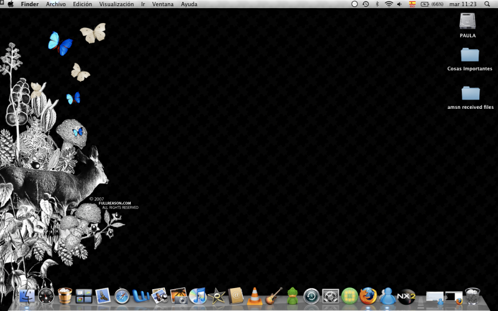Click the Spotlight search magnifier

tap(487, 4)
